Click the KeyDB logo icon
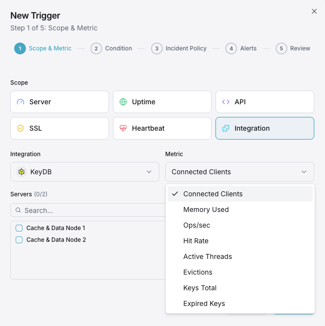Screen dimensions: 325x326 click(22, 172)
